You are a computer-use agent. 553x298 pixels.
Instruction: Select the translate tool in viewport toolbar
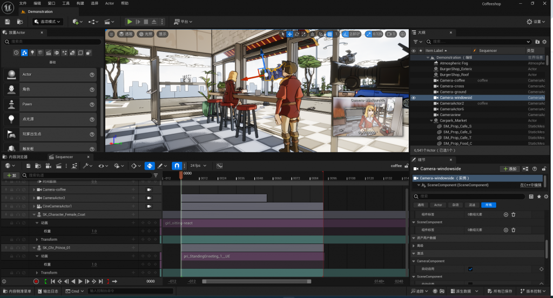pos(289,34)
